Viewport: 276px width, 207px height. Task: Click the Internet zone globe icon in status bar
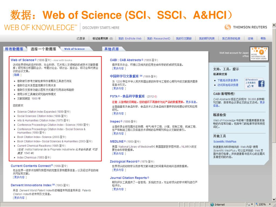click(x=212, y=204)
